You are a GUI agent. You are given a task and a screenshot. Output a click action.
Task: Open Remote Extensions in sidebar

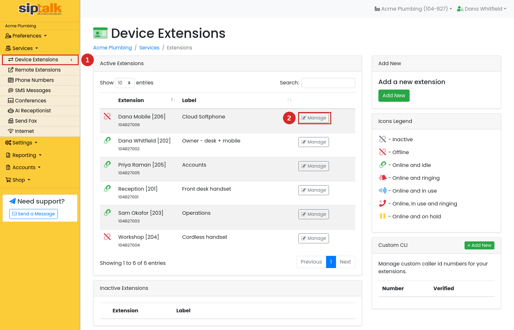pyautogui.click(x=40, y=70)
